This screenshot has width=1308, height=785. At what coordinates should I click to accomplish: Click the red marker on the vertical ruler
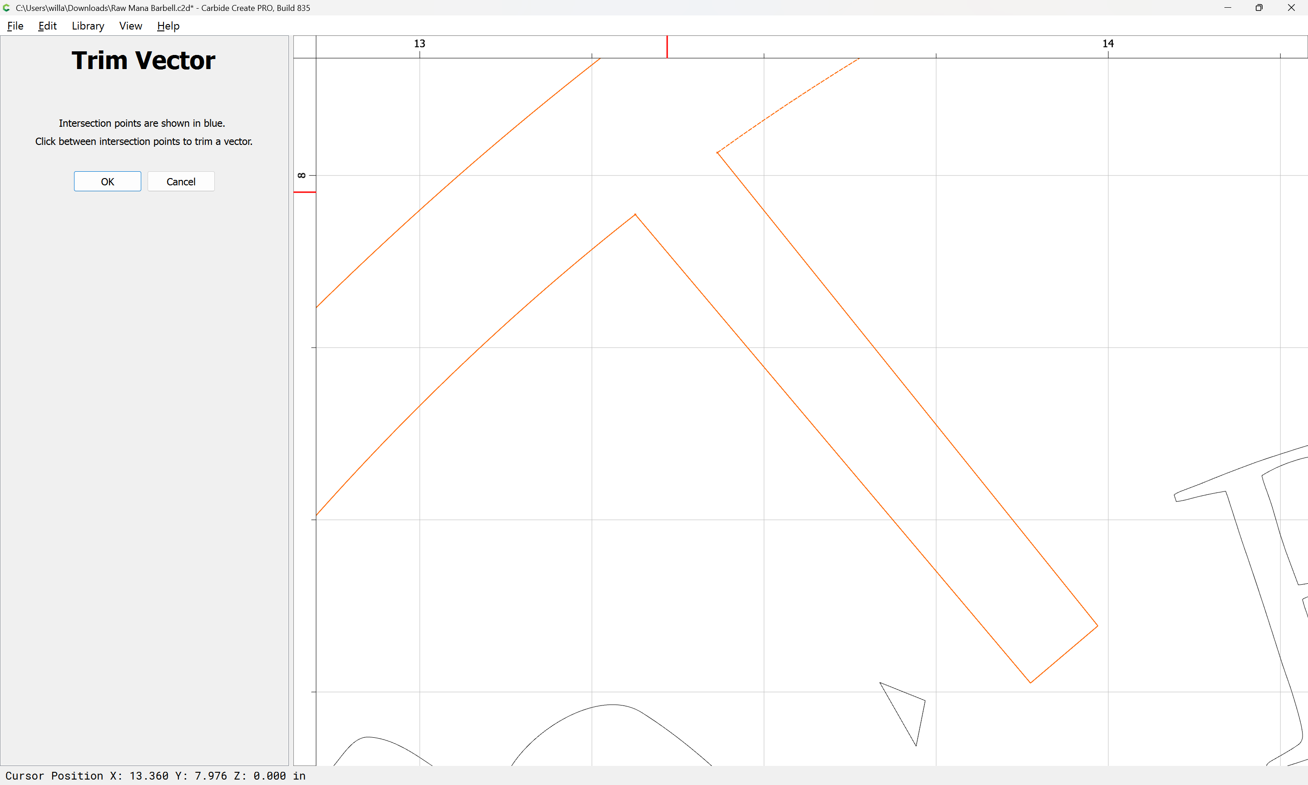(305, 192)
